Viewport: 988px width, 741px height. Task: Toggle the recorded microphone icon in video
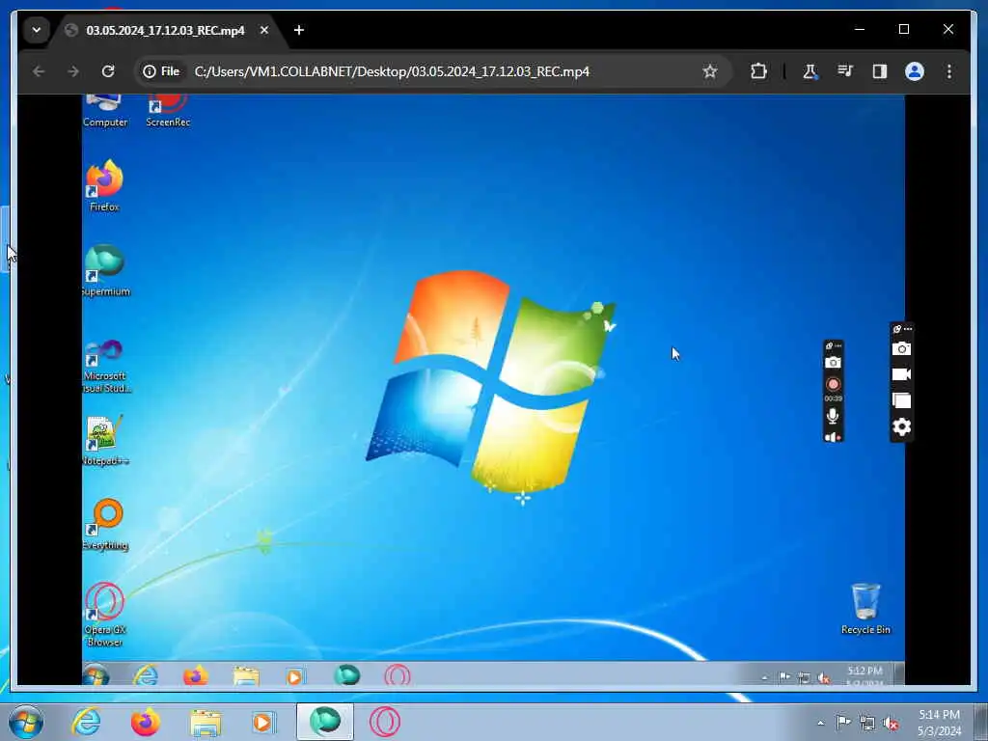(833, 416)
